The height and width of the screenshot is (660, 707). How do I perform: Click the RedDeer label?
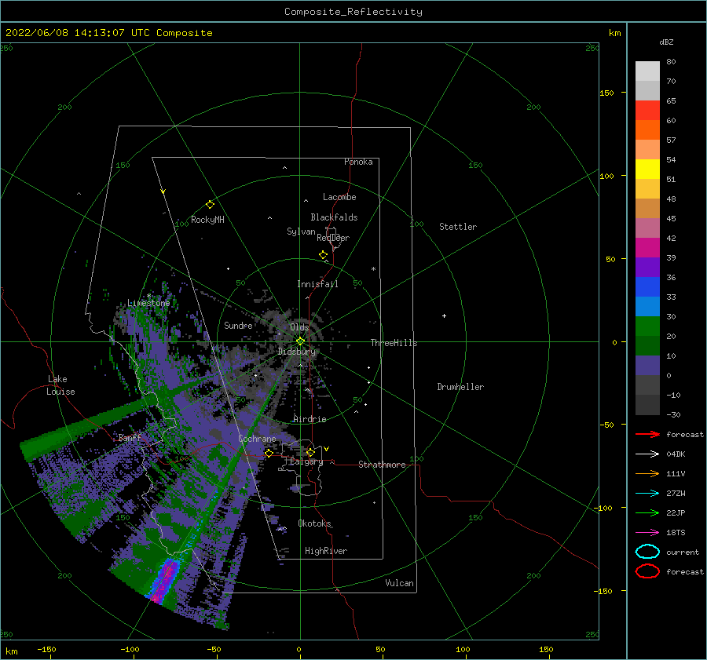point(333,238)
